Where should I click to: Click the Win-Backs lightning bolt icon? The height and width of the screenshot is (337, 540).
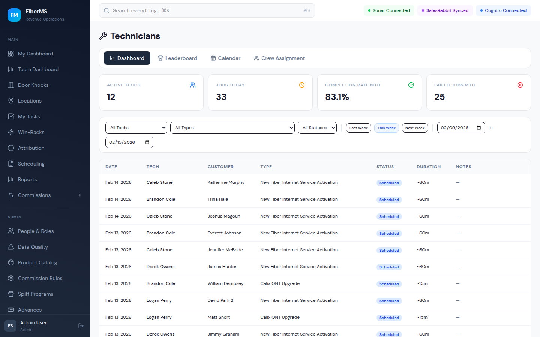(11, 132)
